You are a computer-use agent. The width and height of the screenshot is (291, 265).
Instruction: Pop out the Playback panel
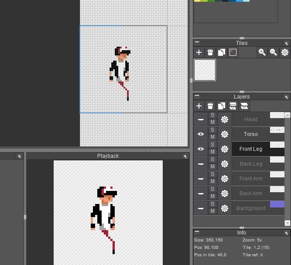coord(185,156)
